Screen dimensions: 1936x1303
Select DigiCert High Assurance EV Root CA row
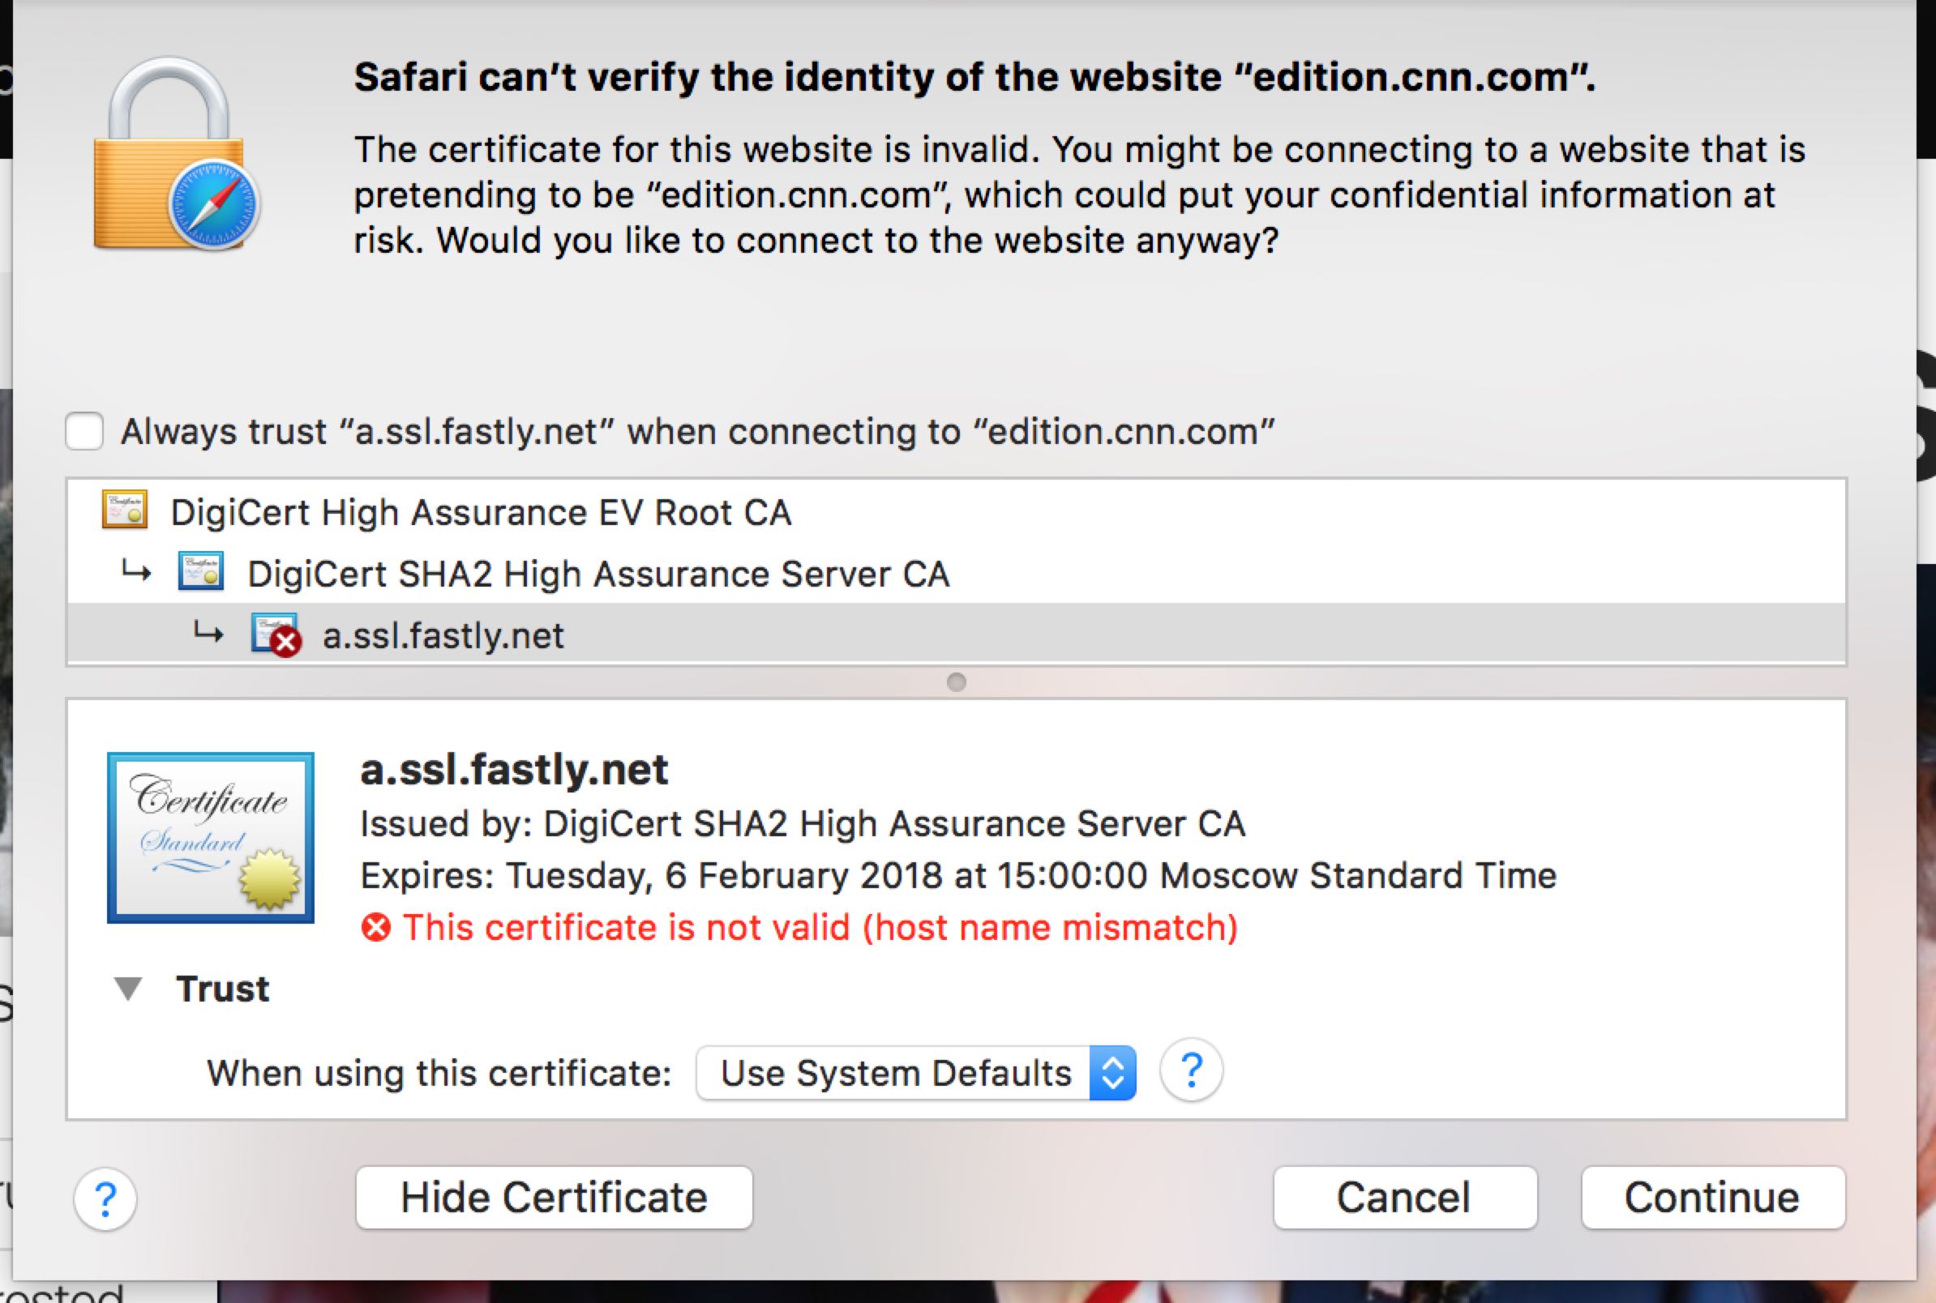click(x=956, y=511)
